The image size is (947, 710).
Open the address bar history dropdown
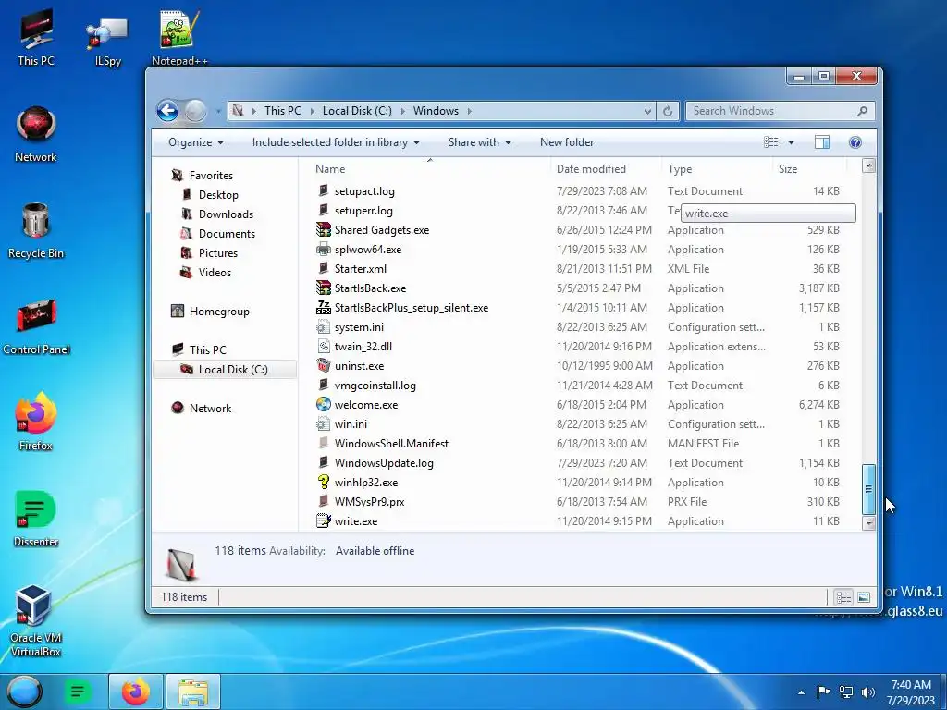(647, 111)
